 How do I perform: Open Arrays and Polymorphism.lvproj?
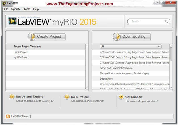[x=116, y=68]
